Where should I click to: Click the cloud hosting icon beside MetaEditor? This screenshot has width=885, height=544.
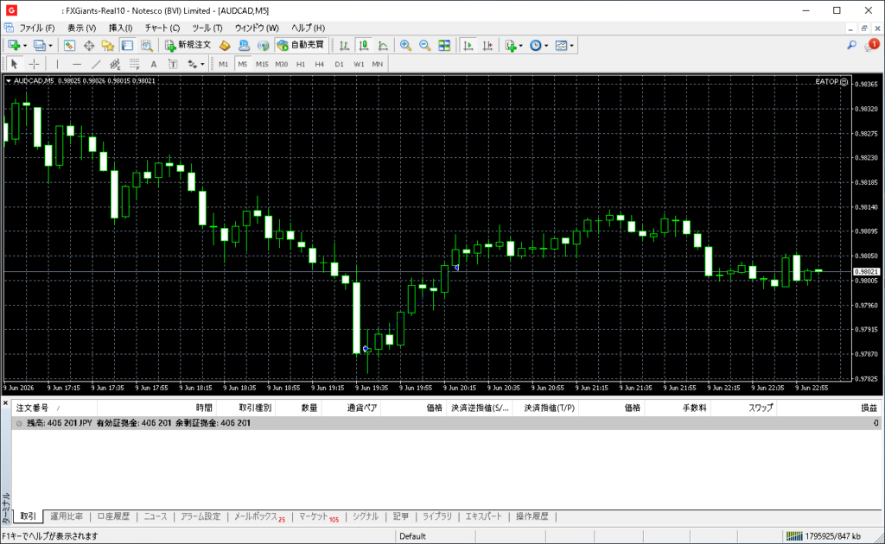coord(244,46)
